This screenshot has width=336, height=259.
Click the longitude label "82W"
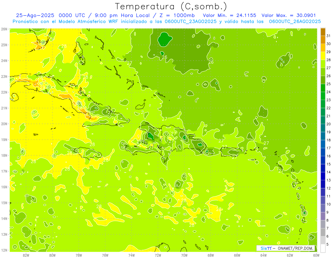pyautogui.click(x=26, y=255)
